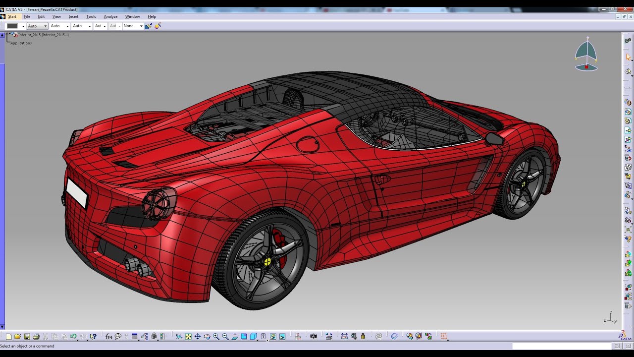Click the CATIA logo icon
This screenshot has width=634, height=357.
tap(626, 336)
